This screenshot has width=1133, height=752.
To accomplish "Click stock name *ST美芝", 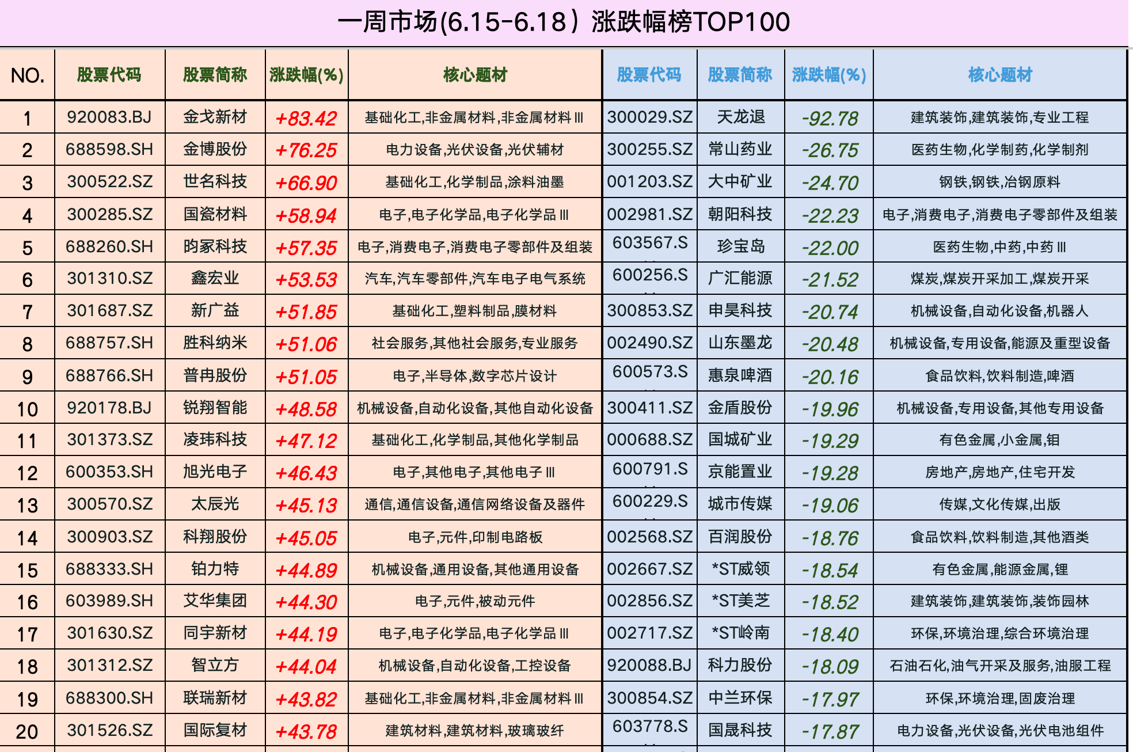I will (x=740, y=601).
